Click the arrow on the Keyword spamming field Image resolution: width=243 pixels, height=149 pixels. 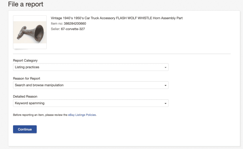click(x=165, y=103)
